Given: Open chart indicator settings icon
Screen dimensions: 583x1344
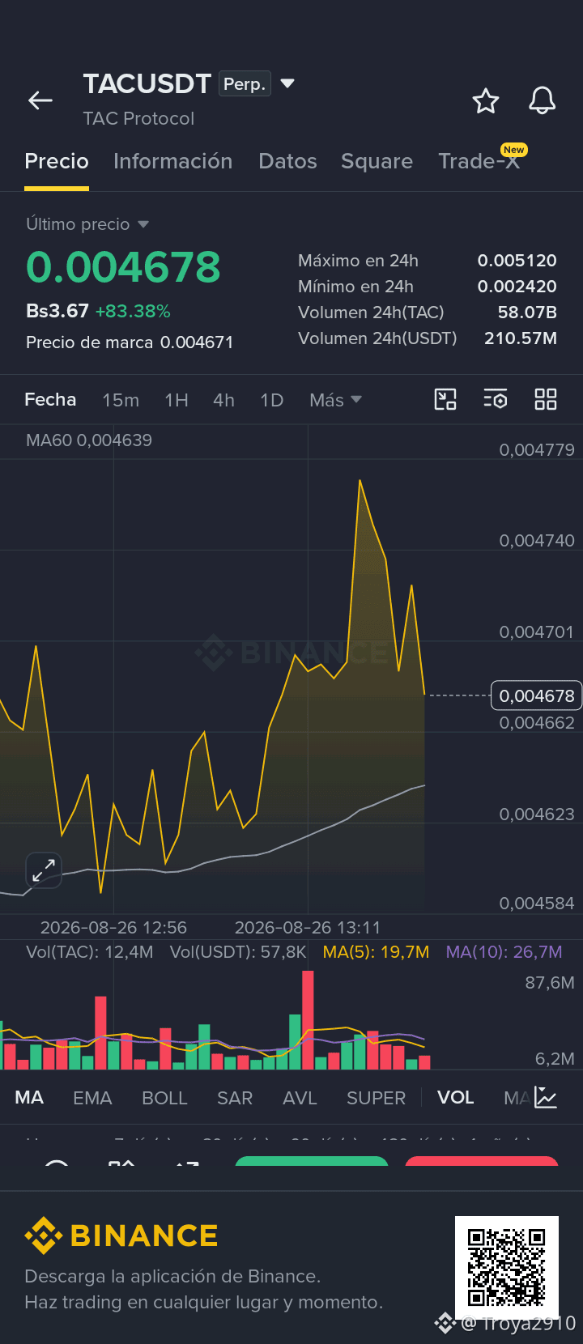Looking at the screenshot, I should [496, 399].
